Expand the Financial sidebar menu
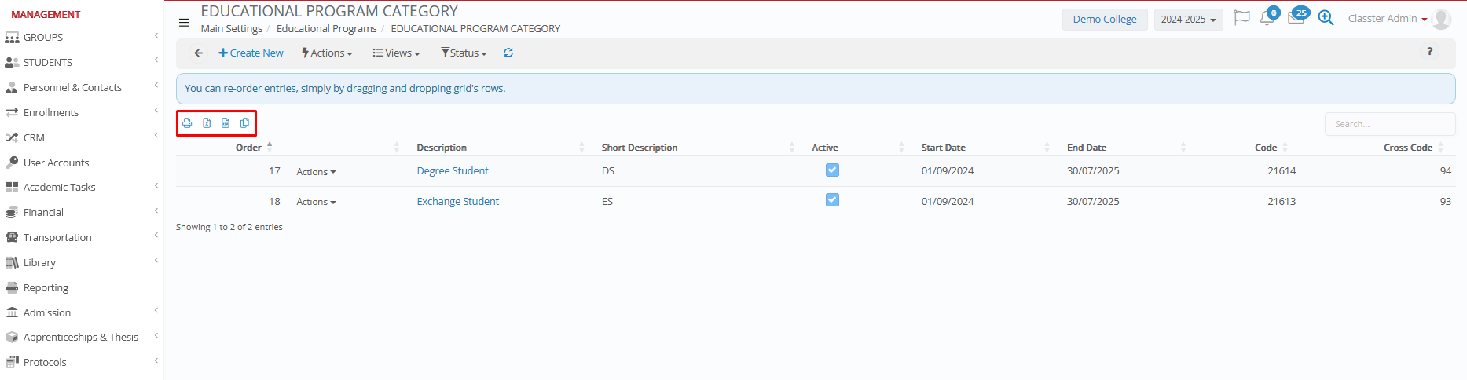1467x380 pixels. 44,212
